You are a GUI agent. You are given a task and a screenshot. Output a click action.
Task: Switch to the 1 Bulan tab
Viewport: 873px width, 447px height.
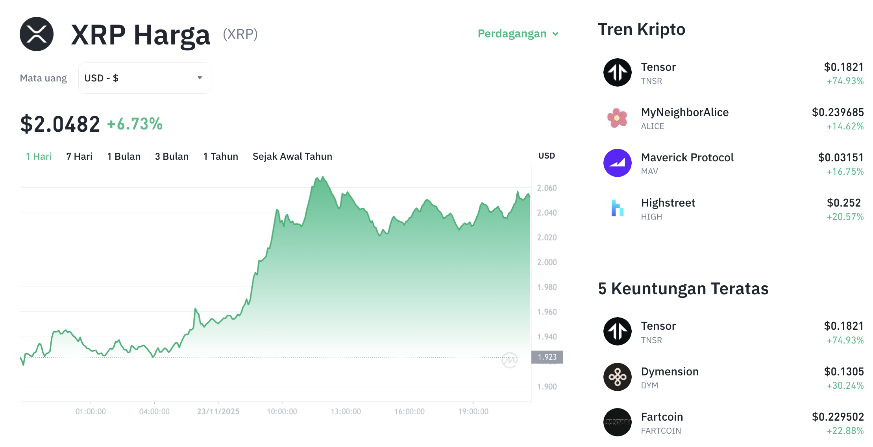coord(124,156)
